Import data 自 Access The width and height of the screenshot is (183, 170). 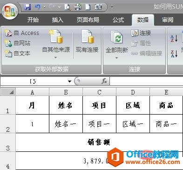[22, 33]
